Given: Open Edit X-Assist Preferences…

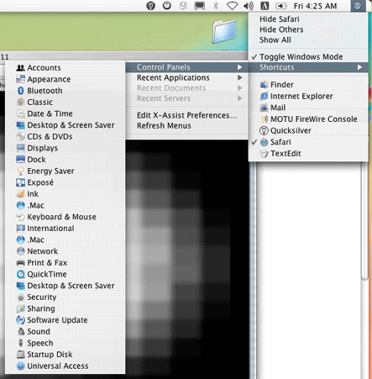Looking at the screenshot, I should coord(187,115).
